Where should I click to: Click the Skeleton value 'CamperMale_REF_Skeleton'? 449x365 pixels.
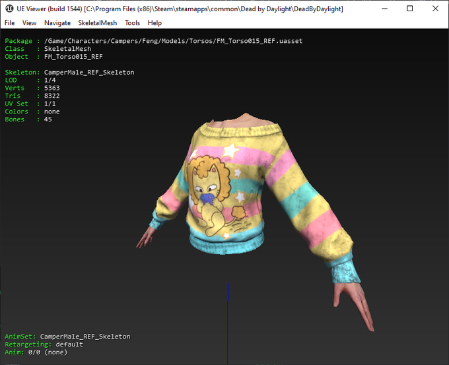[x=89, y=72]
